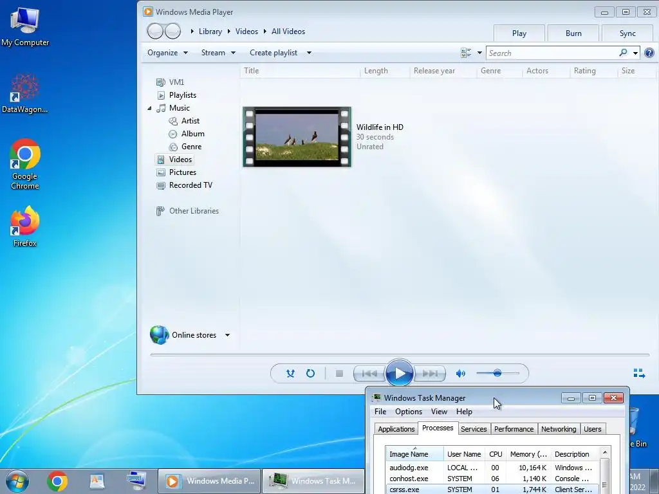659x494 pixels.
Task: Click Create playlist button
Action: coord(273,53)
